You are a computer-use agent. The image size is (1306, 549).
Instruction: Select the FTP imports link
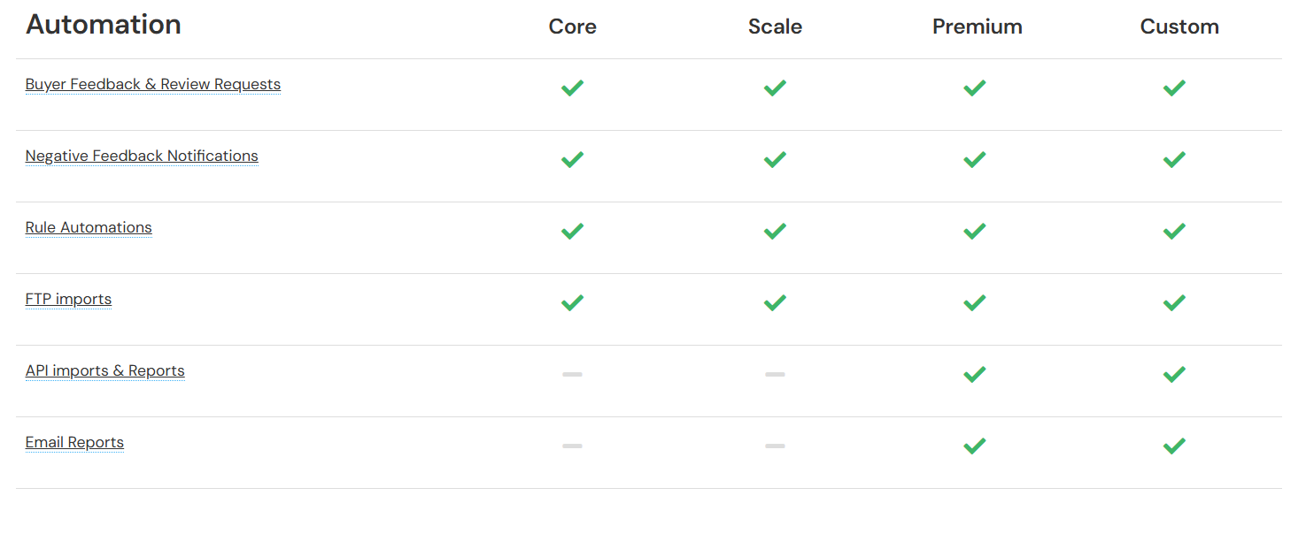(68, 300)
